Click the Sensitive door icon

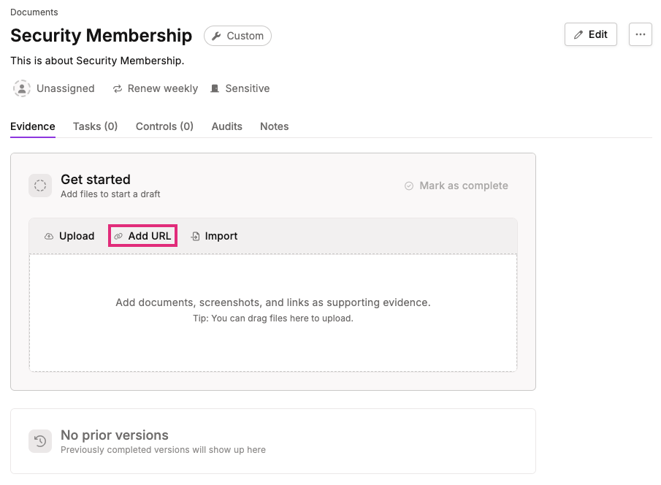[215, 88]
